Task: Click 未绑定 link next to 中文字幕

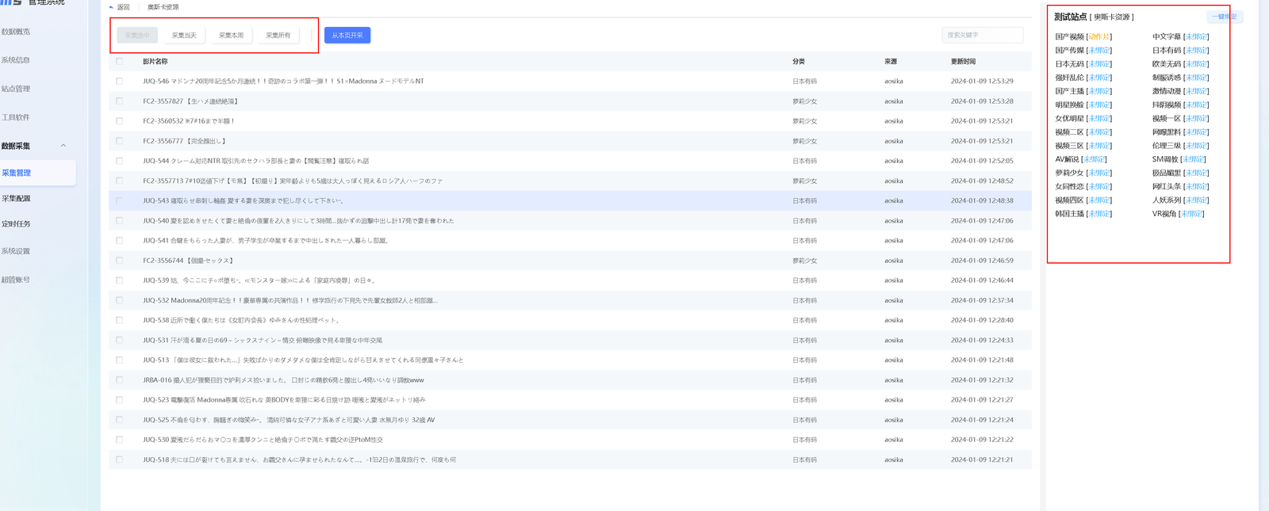Action: pos(1196,36)
